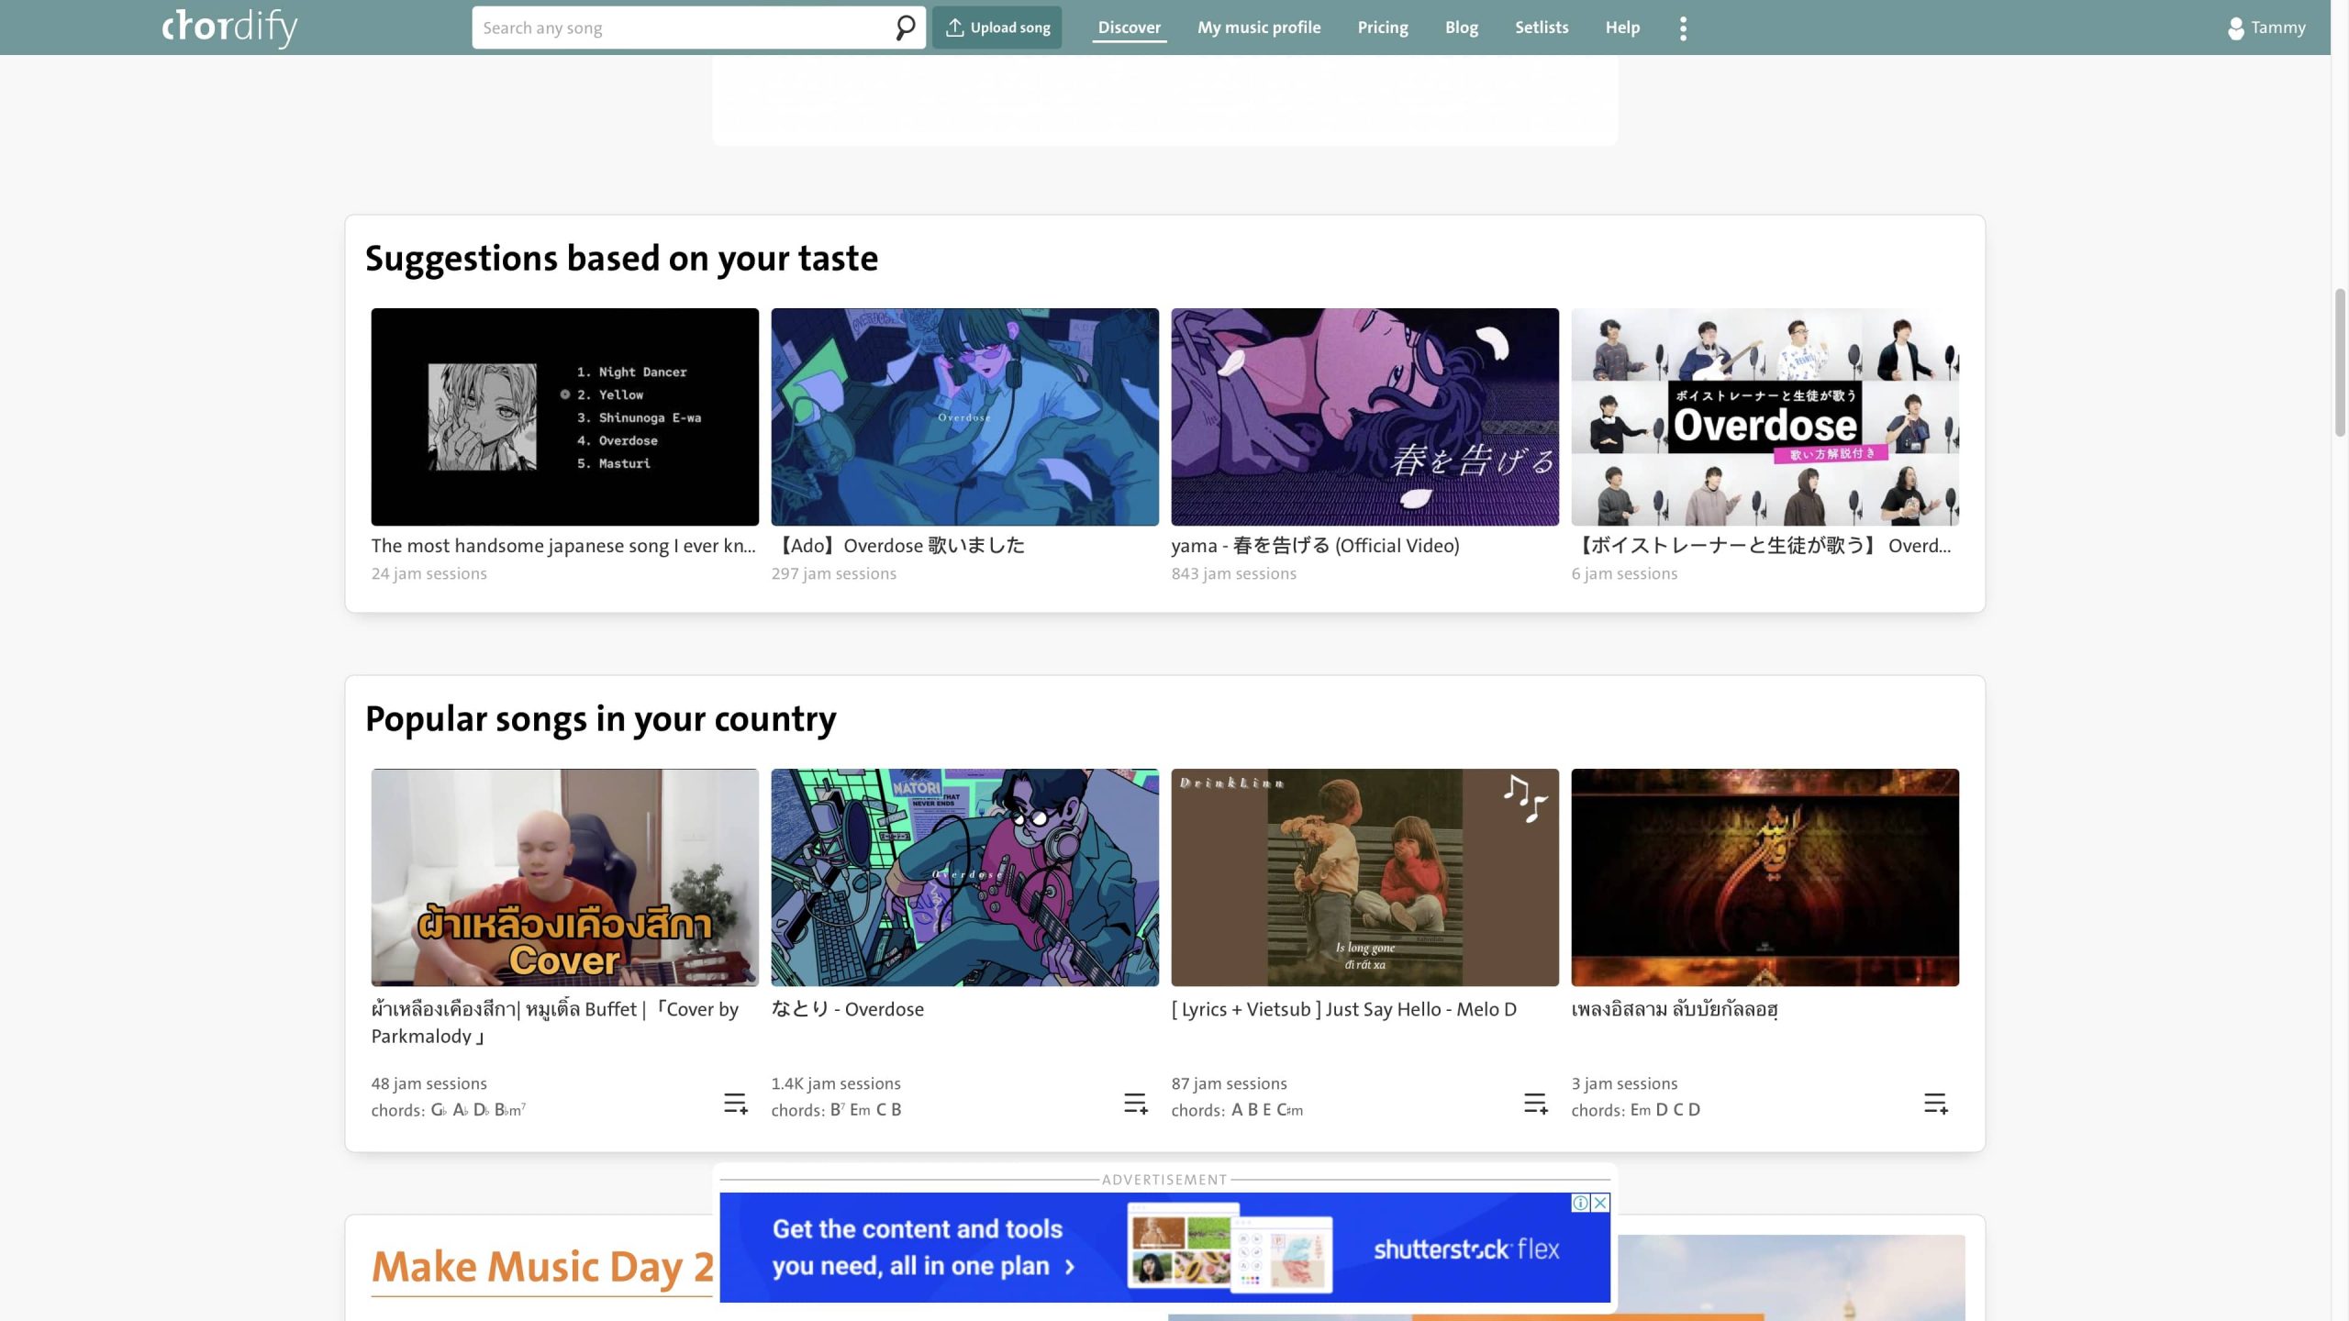Close the Shutterstock advertisement
Viewport: 2349px width, 1321px height.
pos(1601,1203)
